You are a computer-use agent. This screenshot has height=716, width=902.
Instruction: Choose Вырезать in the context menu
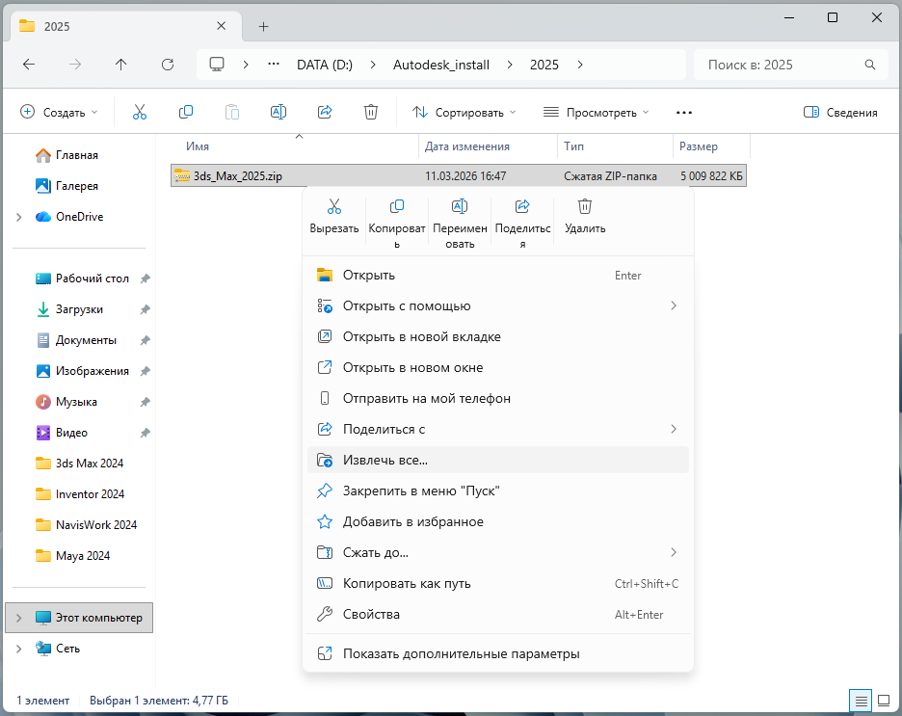click(x=334, y=216)
